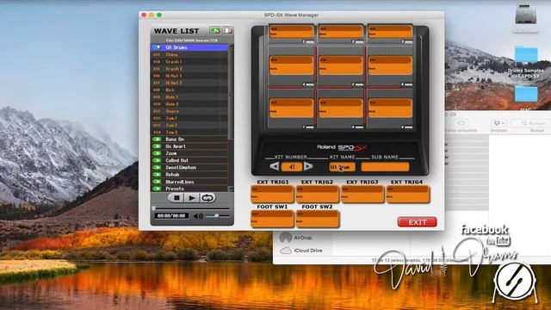Image resolution: width=551 pixels, height=310 pixels.
Task: Select pad 7 wave slot
Action: click(x=291, y=108)
